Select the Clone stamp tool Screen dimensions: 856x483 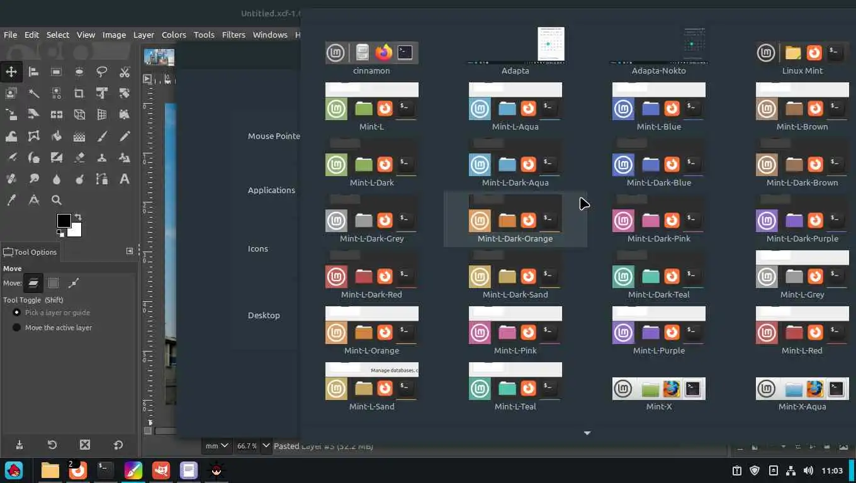point(102,157)
